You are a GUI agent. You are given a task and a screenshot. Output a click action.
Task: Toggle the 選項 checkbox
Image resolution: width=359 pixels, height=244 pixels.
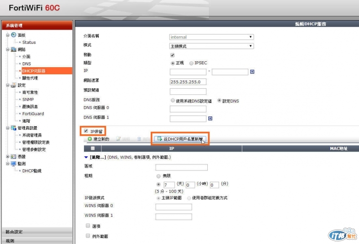[88, 226]
